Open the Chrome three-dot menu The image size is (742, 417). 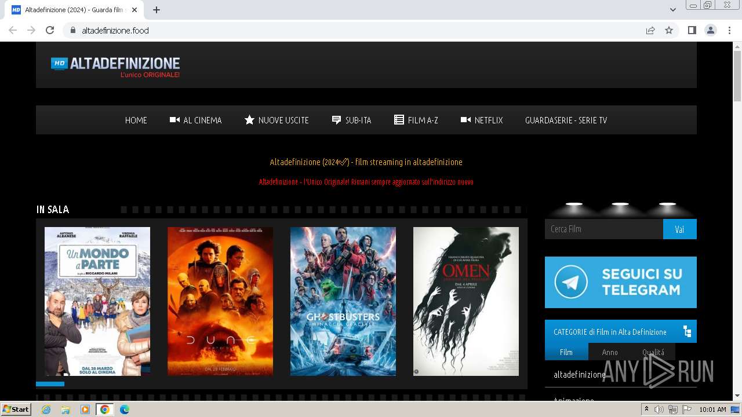729,30
